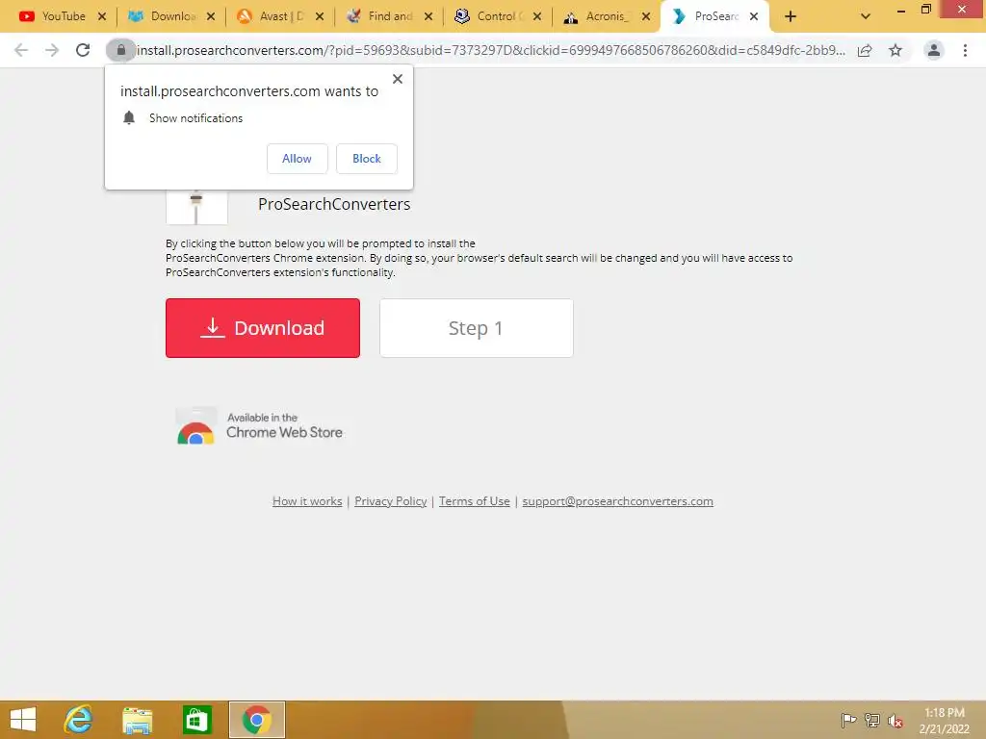Viewport: 986px width, 739px height.
Task: Switch to the Control tab
Action: tap(488, 16)
